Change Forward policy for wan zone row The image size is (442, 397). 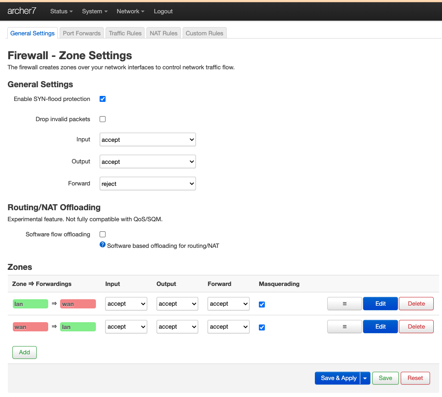pyautogui.click(x=229, y=326)
